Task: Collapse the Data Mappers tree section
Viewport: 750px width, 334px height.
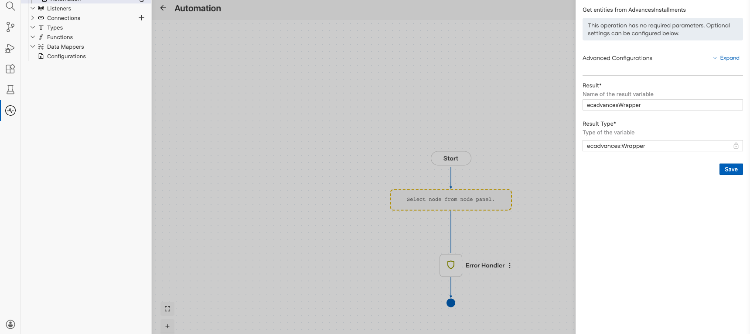Action: click(33, 47)
